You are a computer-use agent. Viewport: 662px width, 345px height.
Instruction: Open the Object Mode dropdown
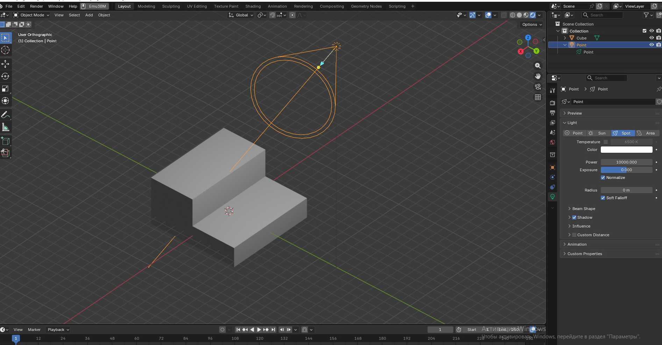pos(31,15)
